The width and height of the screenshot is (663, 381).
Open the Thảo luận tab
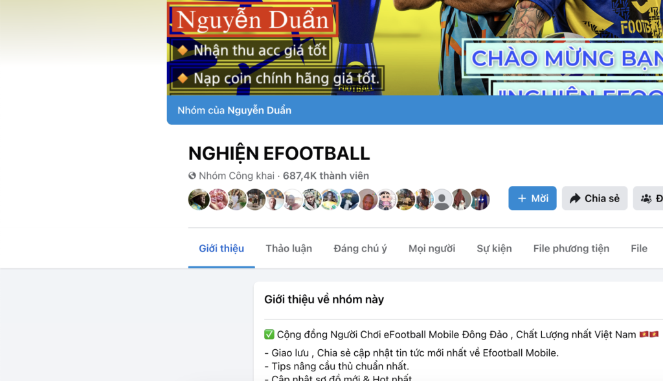pos(289,249)
